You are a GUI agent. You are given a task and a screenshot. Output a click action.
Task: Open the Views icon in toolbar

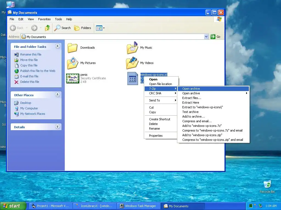click(x=99, y=28)
